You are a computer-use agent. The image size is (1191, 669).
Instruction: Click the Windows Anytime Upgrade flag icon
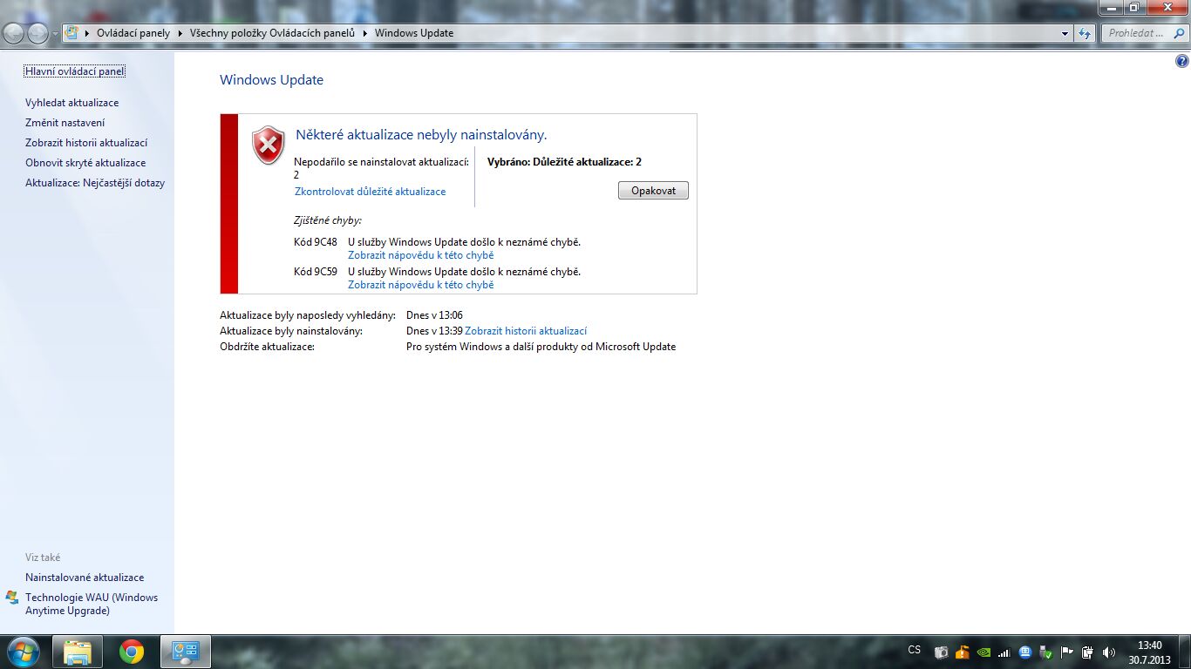(11, 598)
